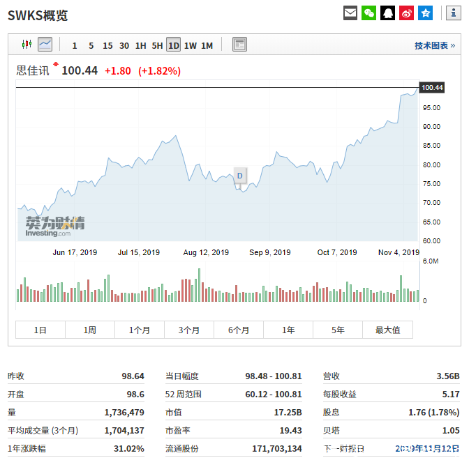Open the next earnings date link
The width and height of the screenshot is (469, 467).
pos(427,448)
